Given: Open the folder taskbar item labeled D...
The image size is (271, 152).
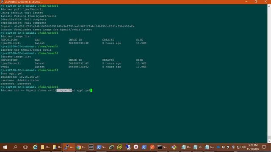Looking at the screenshot, I should (57, 147).
